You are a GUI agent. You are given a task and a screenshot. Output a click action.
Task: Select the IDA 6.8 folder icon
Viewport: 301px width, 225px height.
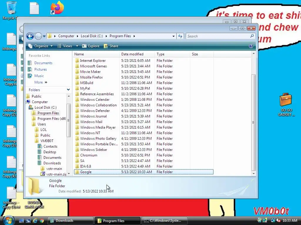77,166
